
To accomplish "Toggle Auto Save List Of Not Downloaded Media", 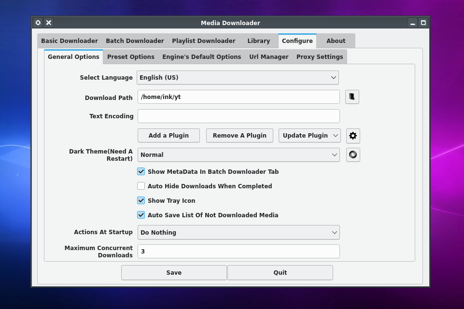I will [141, 215].
